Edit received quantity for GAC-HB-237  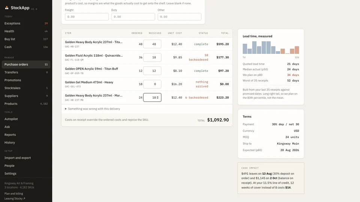pyautogui.click(x=152, y=44)
